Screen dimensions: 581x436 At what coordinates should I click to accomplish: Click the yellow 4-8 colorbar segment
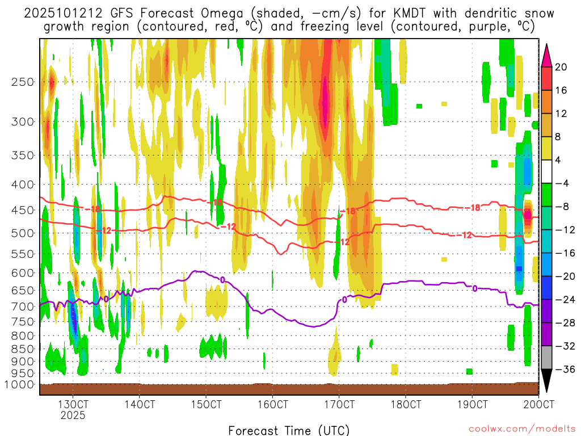pos(546,148)
